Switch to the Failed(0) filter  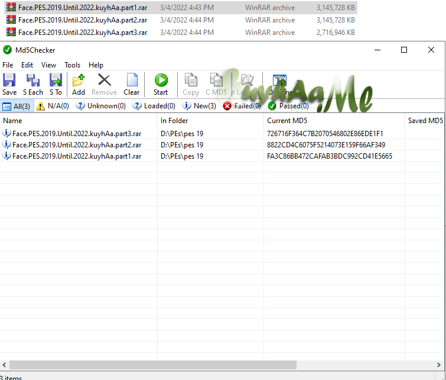[242, 106]
